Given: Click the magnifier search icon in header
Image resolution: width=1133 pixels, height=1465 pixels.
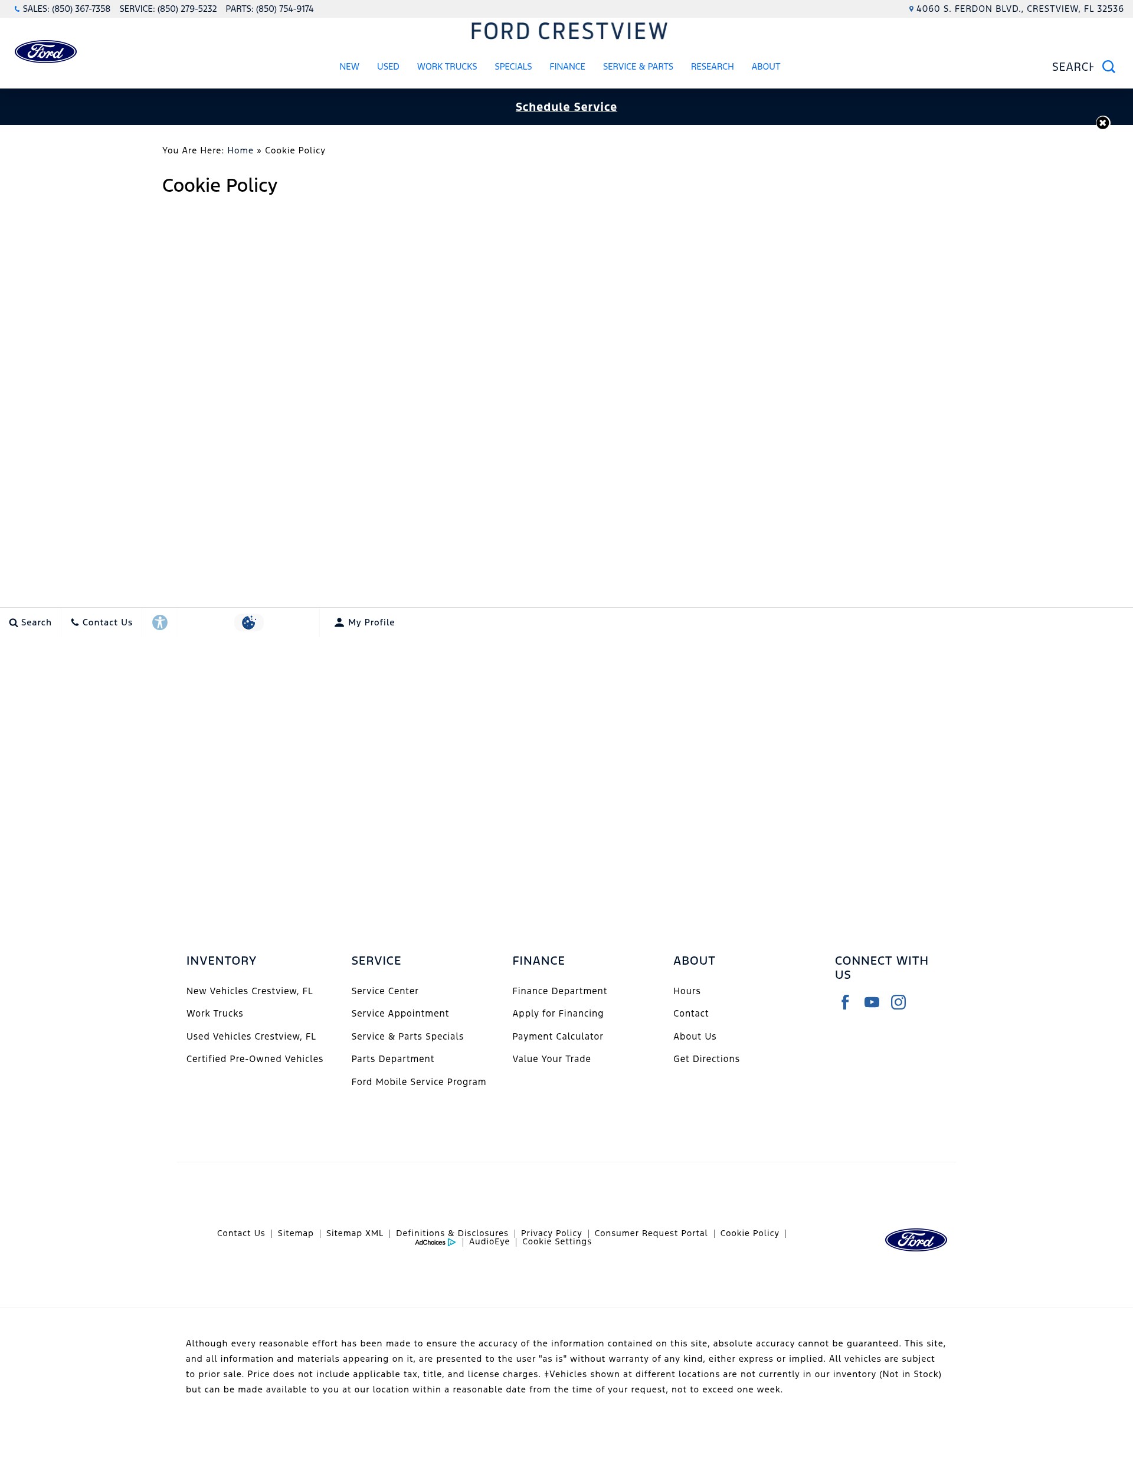Looking at the screenshot, I should [1108, 67].
